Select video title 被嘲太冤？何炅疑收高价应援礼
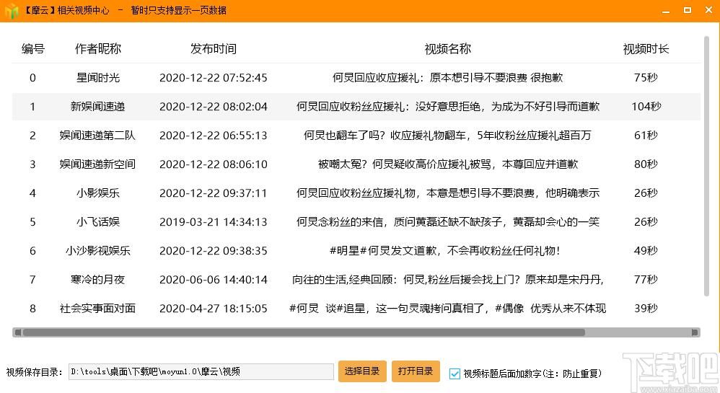 tap(448, 164)
